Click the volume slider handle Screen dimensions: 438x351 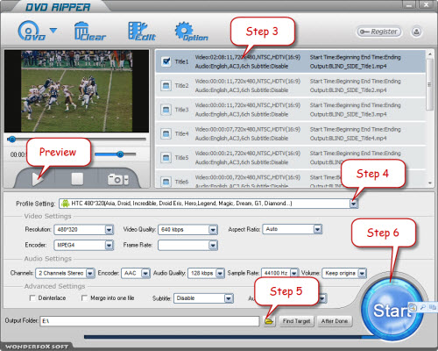(x=120, y=154)
